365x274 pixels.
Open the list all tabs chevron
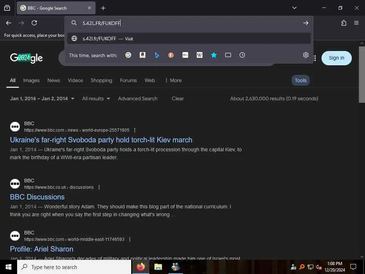click(x=294, y=8)
